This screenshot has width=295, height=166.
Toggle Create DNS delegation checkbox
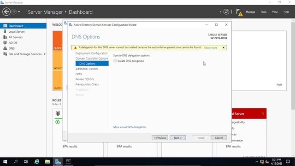pos(115,61)
